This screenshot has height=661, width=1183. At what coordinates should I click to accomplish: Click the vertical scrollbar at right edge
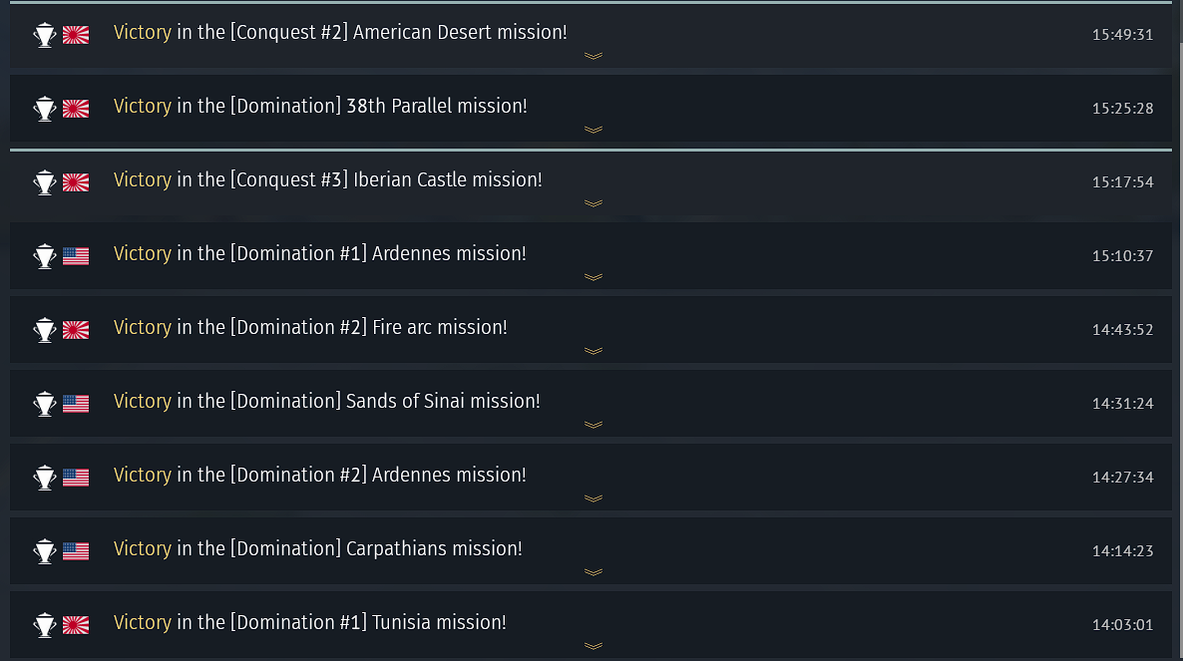[1178, 330]
